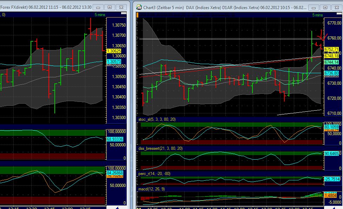
Task: Click the green 90,6465 dss_bressert value box
Action: click(332, 153)
